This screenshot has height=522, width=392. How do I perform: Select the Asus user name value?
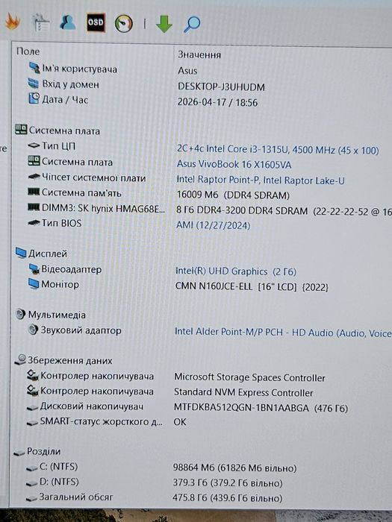(187, 71)
